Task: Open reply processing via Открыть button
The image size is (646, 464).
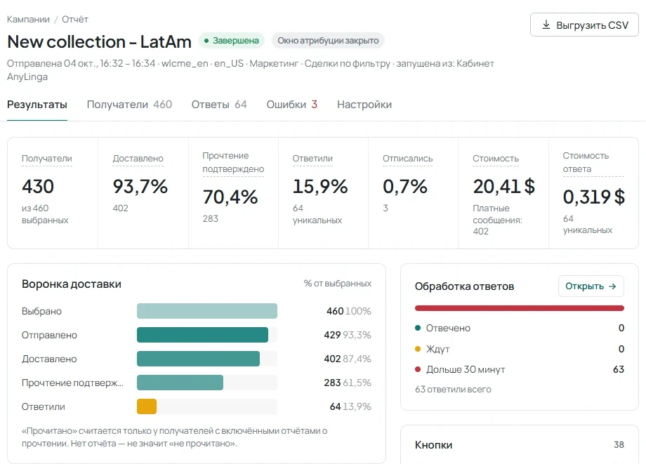Action: (591, 286)
